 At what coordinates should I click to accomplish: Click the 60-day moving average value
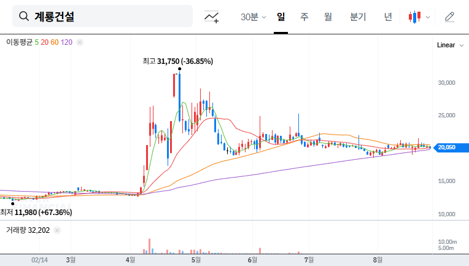(55, 42)
